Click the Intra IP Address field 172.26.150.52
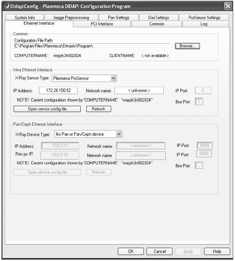 (x=58, y=90)
